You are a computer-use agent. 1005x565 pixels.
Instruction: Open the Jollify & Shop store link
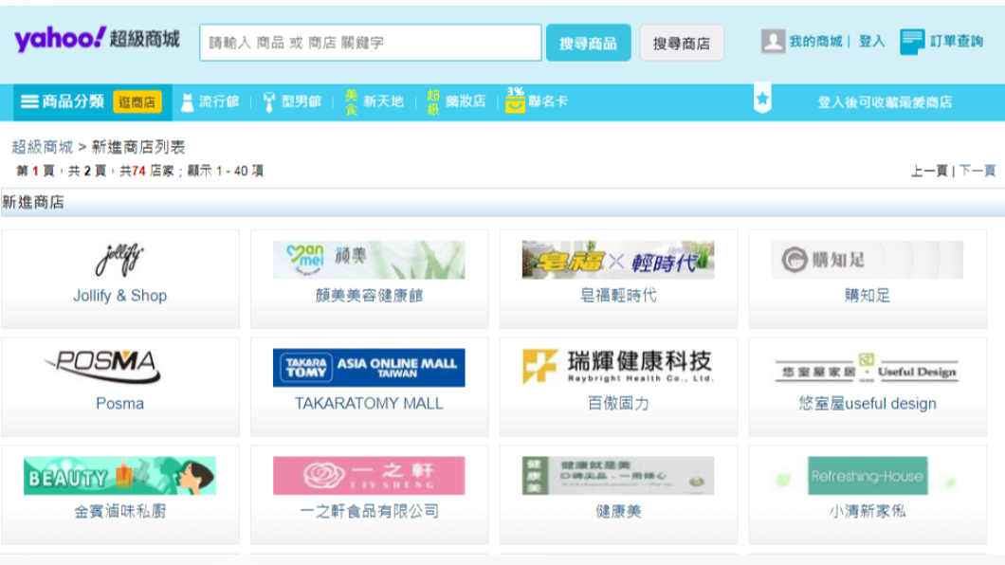point(119,296)
